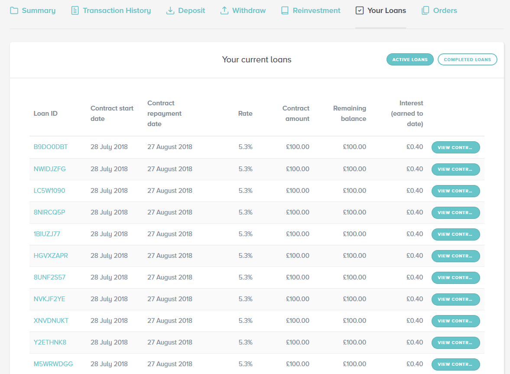The width and height of the screenshot is (510, 374).
Task: Click the 5.3% rate of loan LC5W1090
Action: pos(246,191)
